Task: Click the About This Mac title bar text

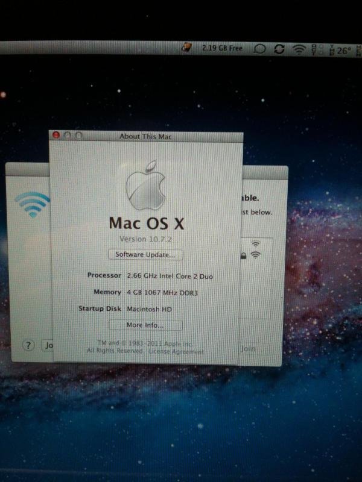Action: [x=145, y=137]
